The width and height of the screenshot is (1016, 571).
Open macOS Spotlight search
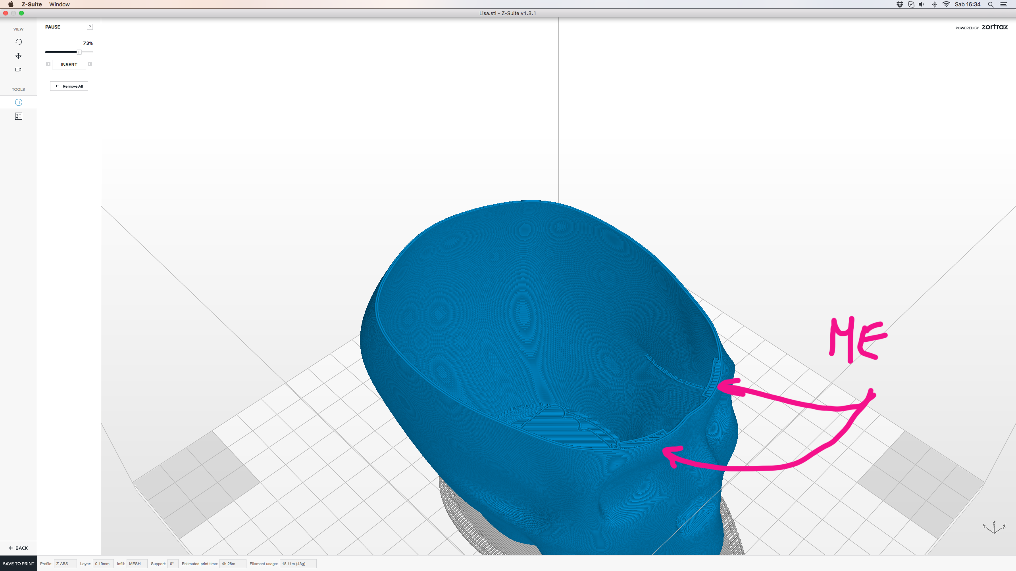991,4
